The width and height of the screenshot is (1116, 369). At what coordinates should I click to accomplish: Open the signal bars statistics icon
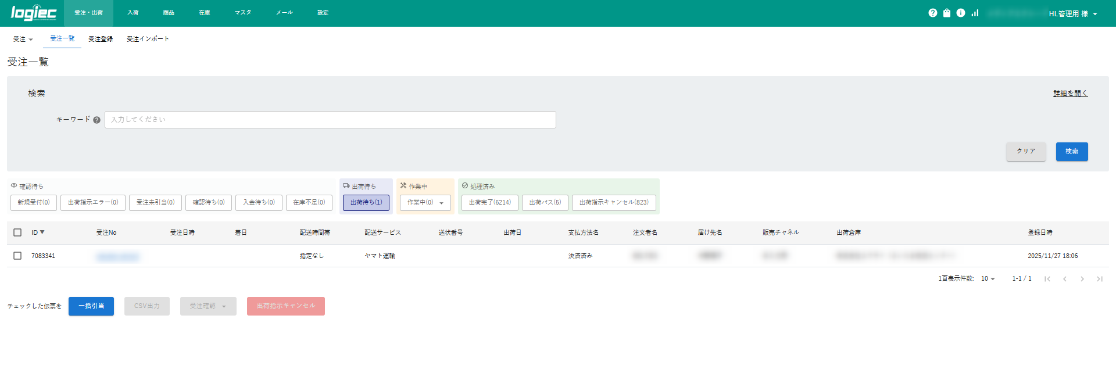[x=975, y=13]
